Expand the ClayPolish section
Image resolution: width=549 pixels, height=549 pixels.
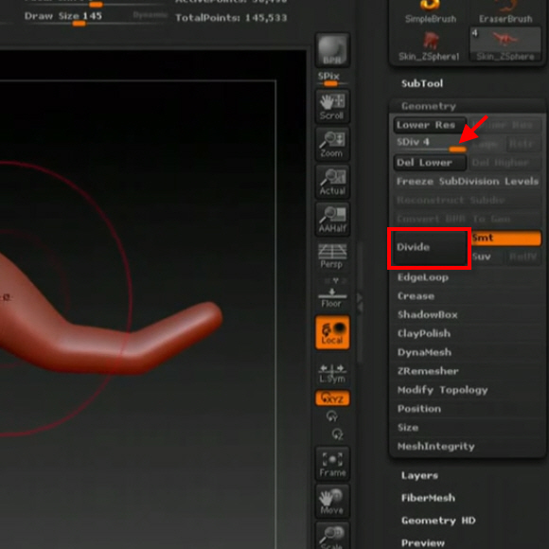424,333
